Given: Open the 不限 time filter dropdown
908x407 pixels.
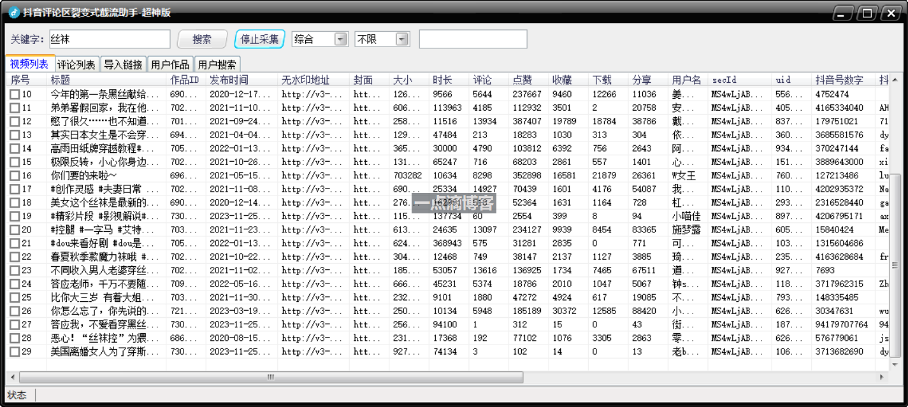Looking at the screenshot, I should pos(402,39).
